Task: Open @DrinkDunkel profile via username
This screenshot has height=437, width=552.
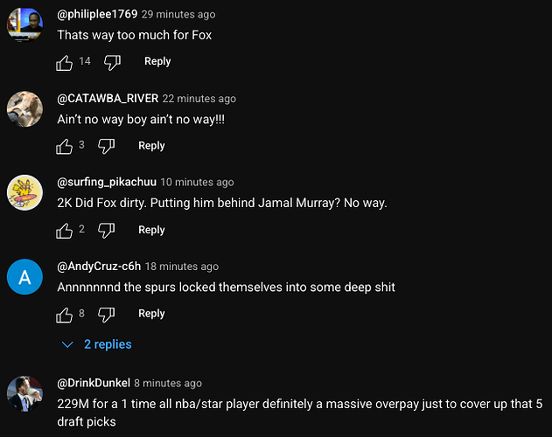Action: pos(94,383)
